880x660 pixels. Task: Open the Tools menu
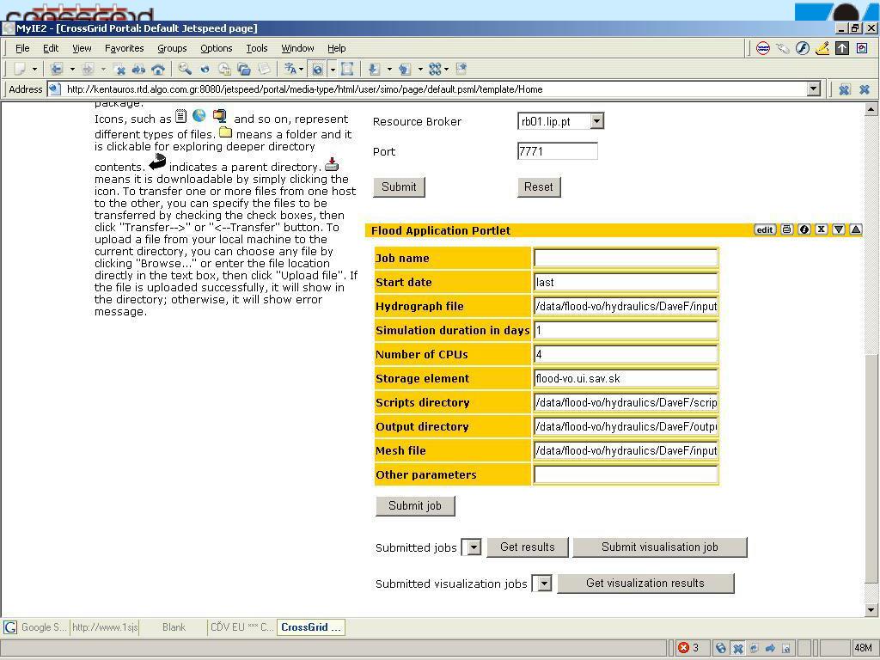[x=256, y=48]
